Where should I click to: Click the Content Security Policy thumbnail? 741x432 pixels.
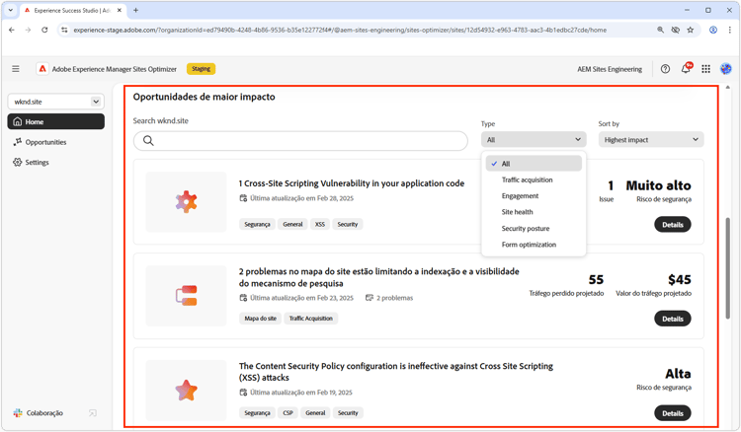186,390
